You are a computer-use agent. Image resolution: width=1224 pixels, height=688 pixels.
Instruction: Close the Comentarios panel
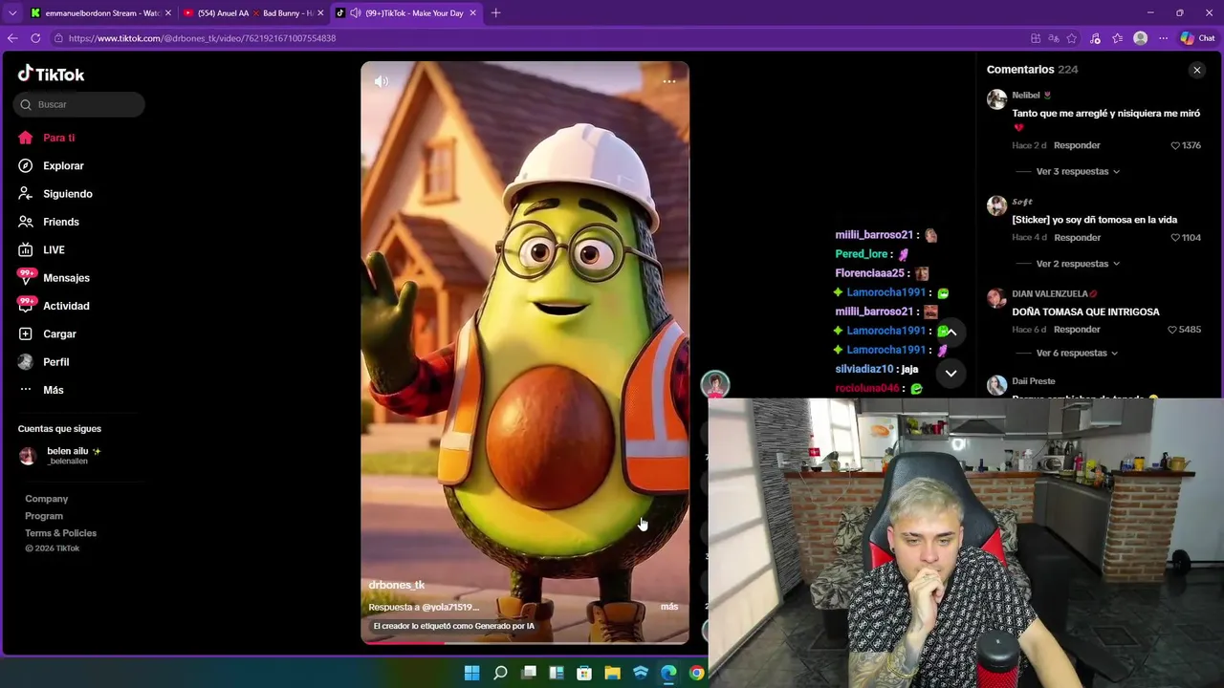[x=1196, y=70]
